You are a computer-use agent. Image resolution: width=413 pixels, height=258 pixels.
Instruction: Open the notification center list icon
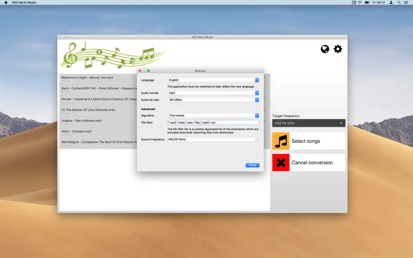(406, 2)
